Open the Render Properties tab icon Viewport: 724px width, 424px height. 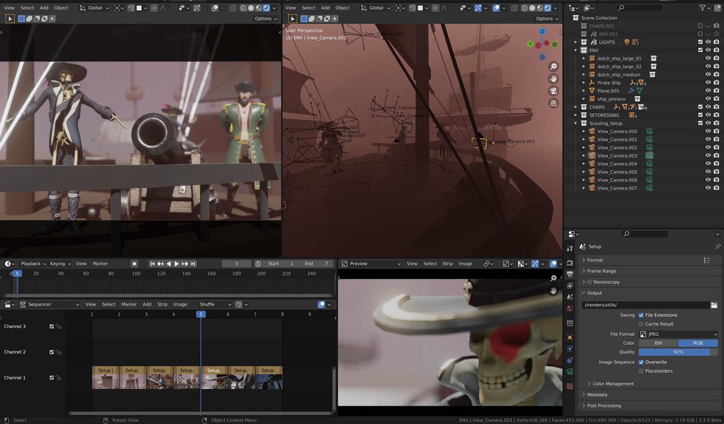coord(570,263)
